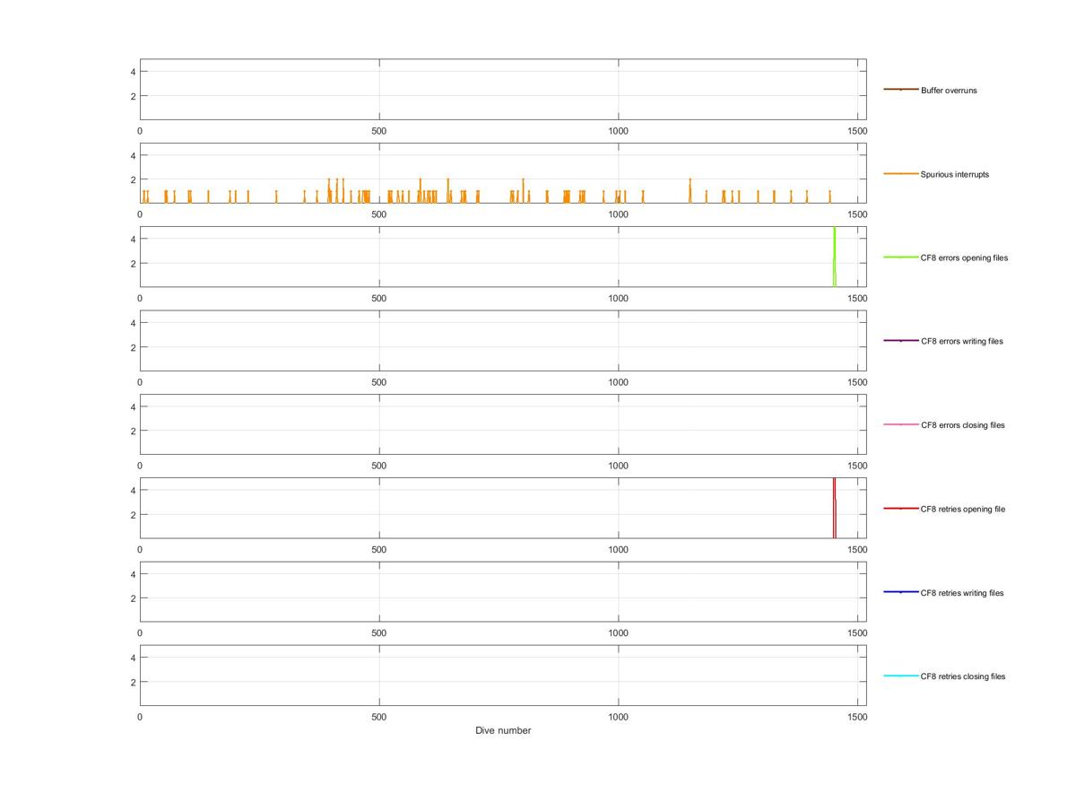
Task: Click the green spike in CF8 errors opening plot
Action: 834,257
